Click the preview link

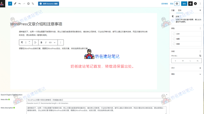point(172,4)
